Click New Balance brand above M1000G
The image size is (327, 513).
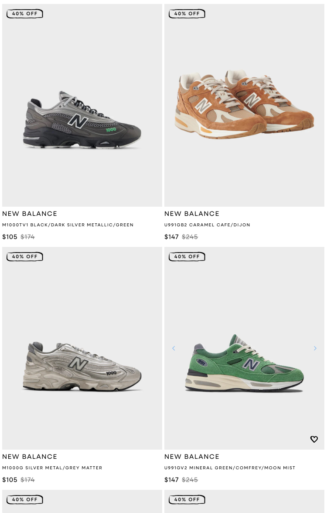pyautogui.click(x=30, y=457)
